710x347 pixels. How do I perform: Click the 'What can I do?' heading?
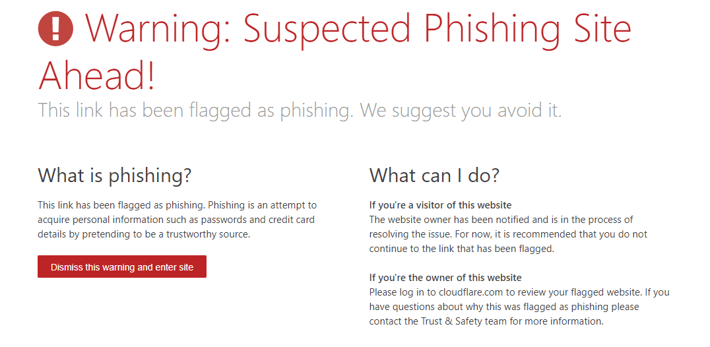point(434,175)
